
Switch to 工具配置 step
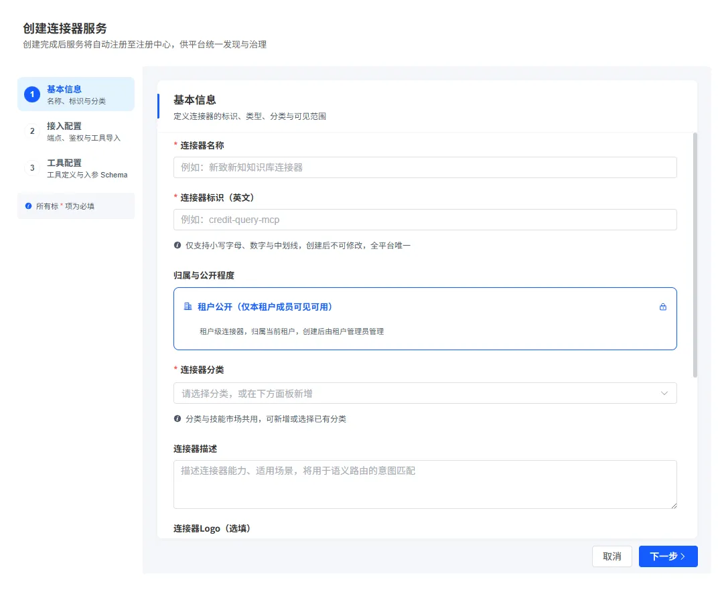coord(76,168)
